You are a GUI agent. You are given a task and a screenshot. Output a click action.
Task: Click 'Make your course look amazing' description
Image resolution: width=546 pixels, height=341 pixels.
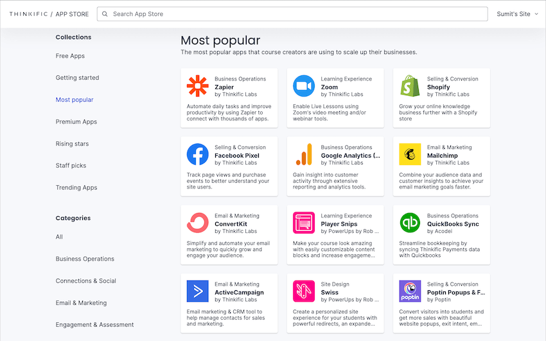click(x=334, y=249)
